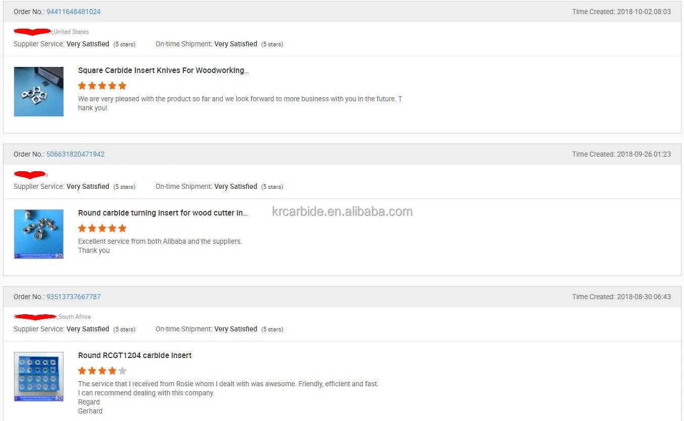Click the Time Created 2018-09-26 01:23 timestamp

click(621, 154)
